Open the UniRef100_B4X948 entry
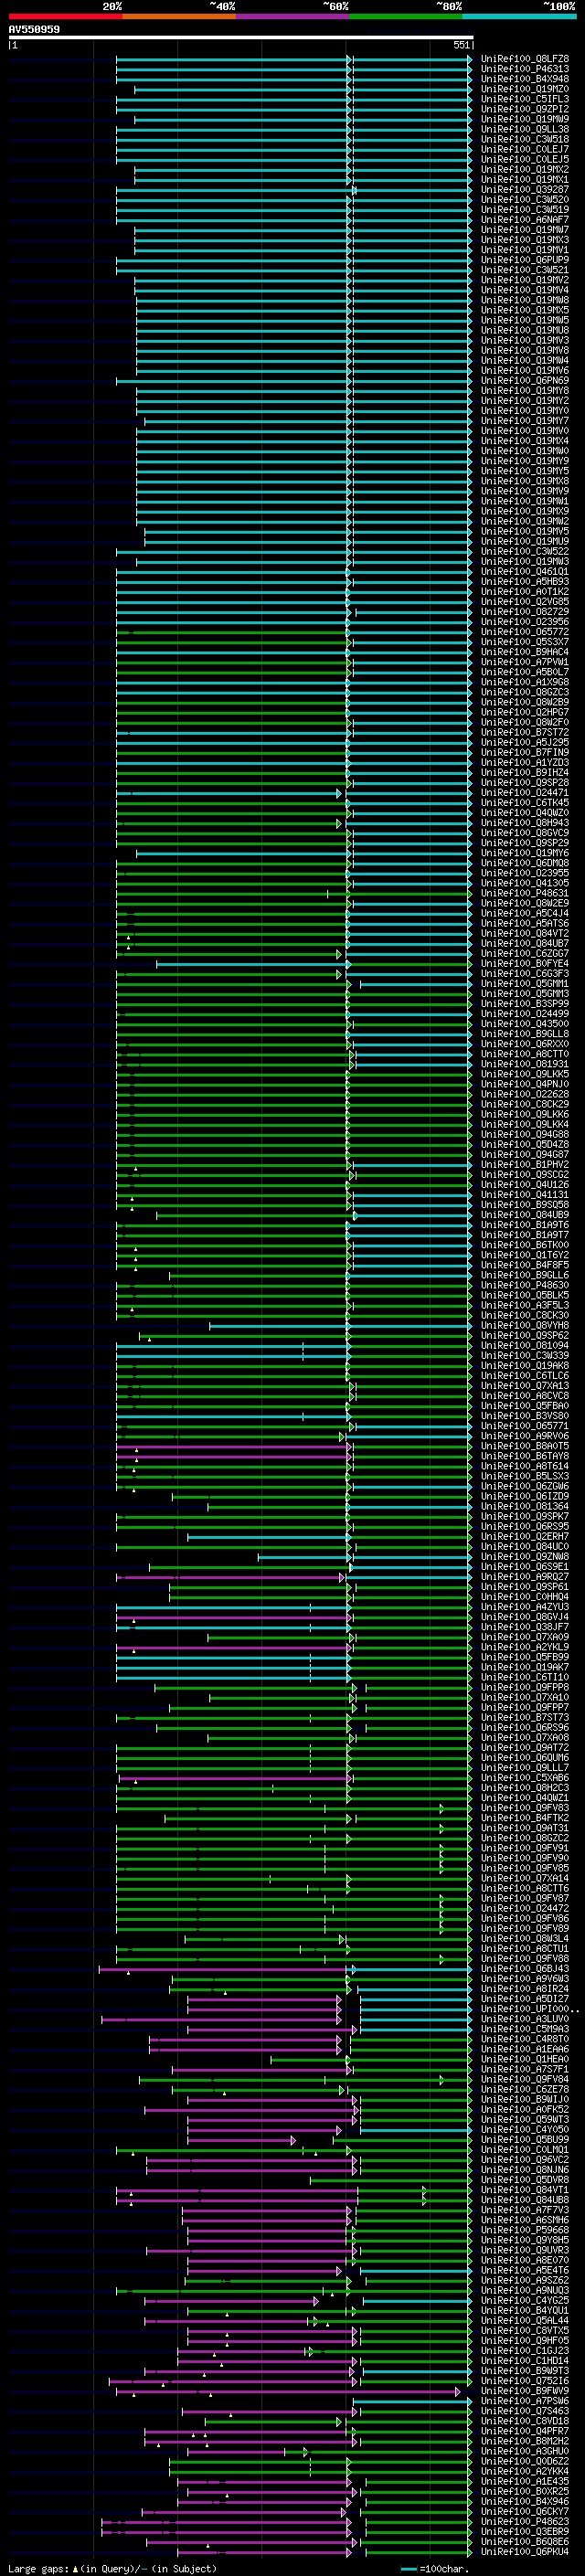This screenshot has width=585, height=2576. pos(525,79)
